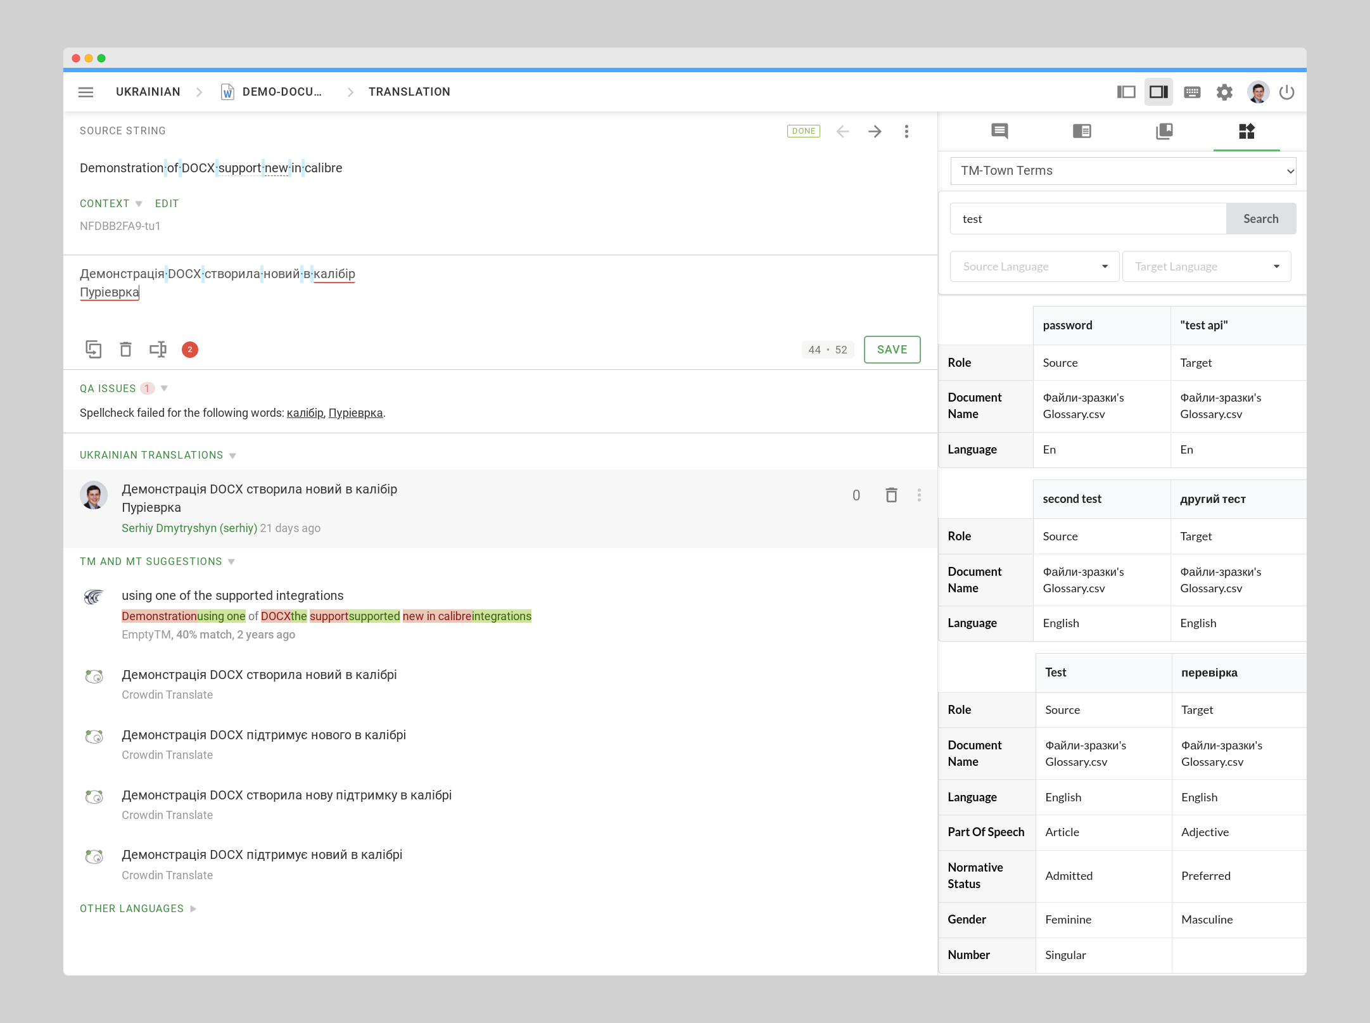Click TRANSLATION mode breadcrumb
The height and width of the screenshot is (1023, 1370).
[409, 92]
